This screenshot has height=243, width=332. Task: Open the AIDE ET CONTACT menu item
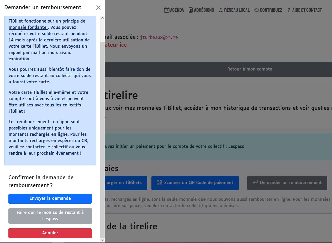[x=304, y=10]
